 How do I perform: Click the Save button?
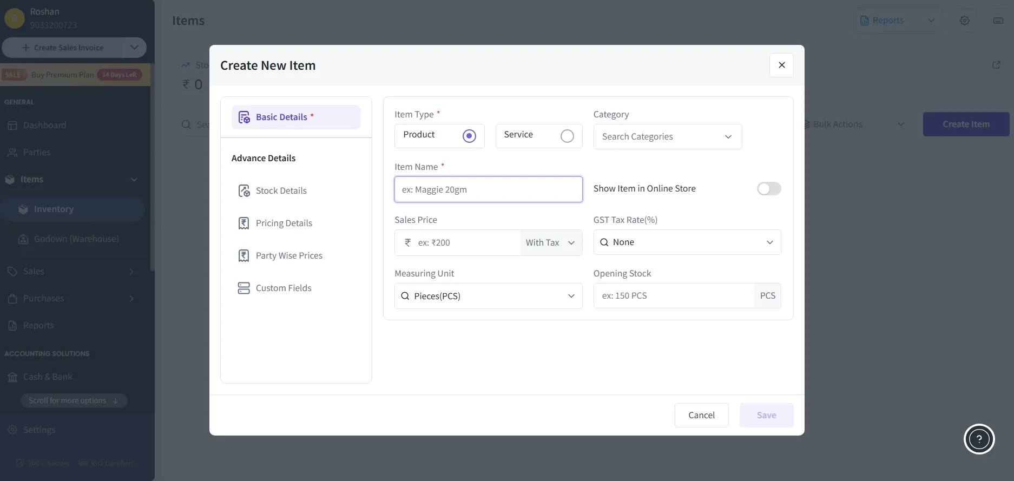point(766,415)
